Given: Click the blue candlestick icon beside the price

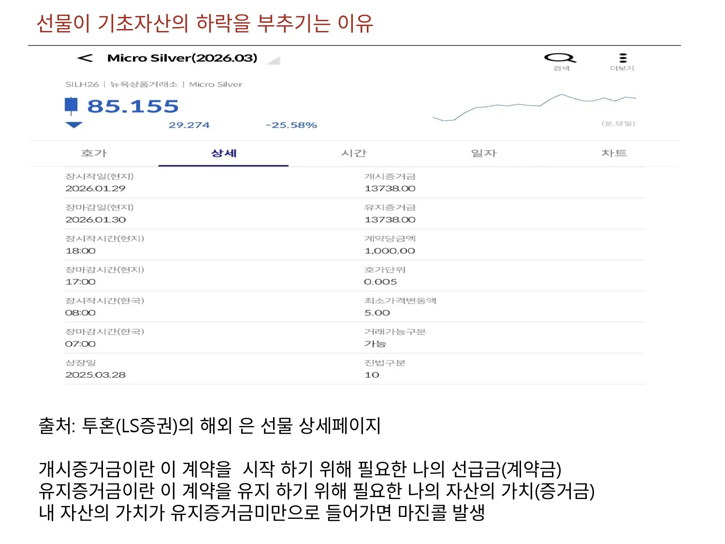Looking at the screenshot, I should [71, 106].
